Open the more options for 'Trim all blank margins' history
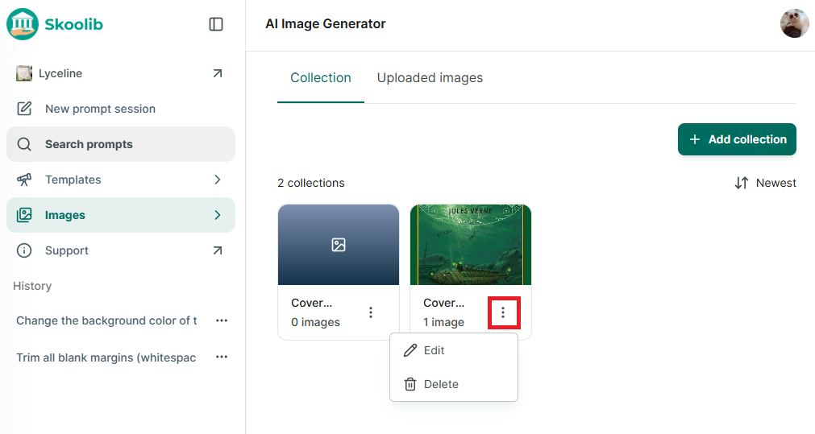815x434 pixels. click(222, 357)
